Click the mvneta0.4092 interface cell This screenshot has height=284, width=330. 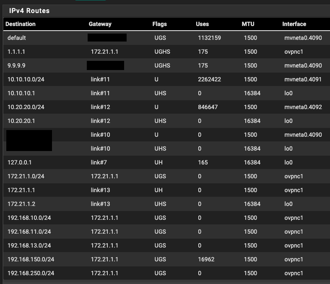[303, 107]
